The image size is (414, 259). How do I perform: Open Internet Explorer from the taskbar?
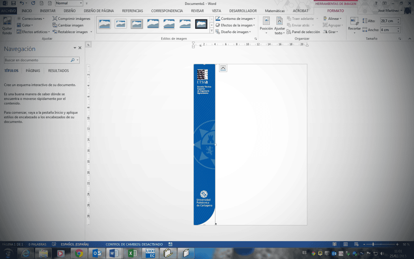(25, 253)
